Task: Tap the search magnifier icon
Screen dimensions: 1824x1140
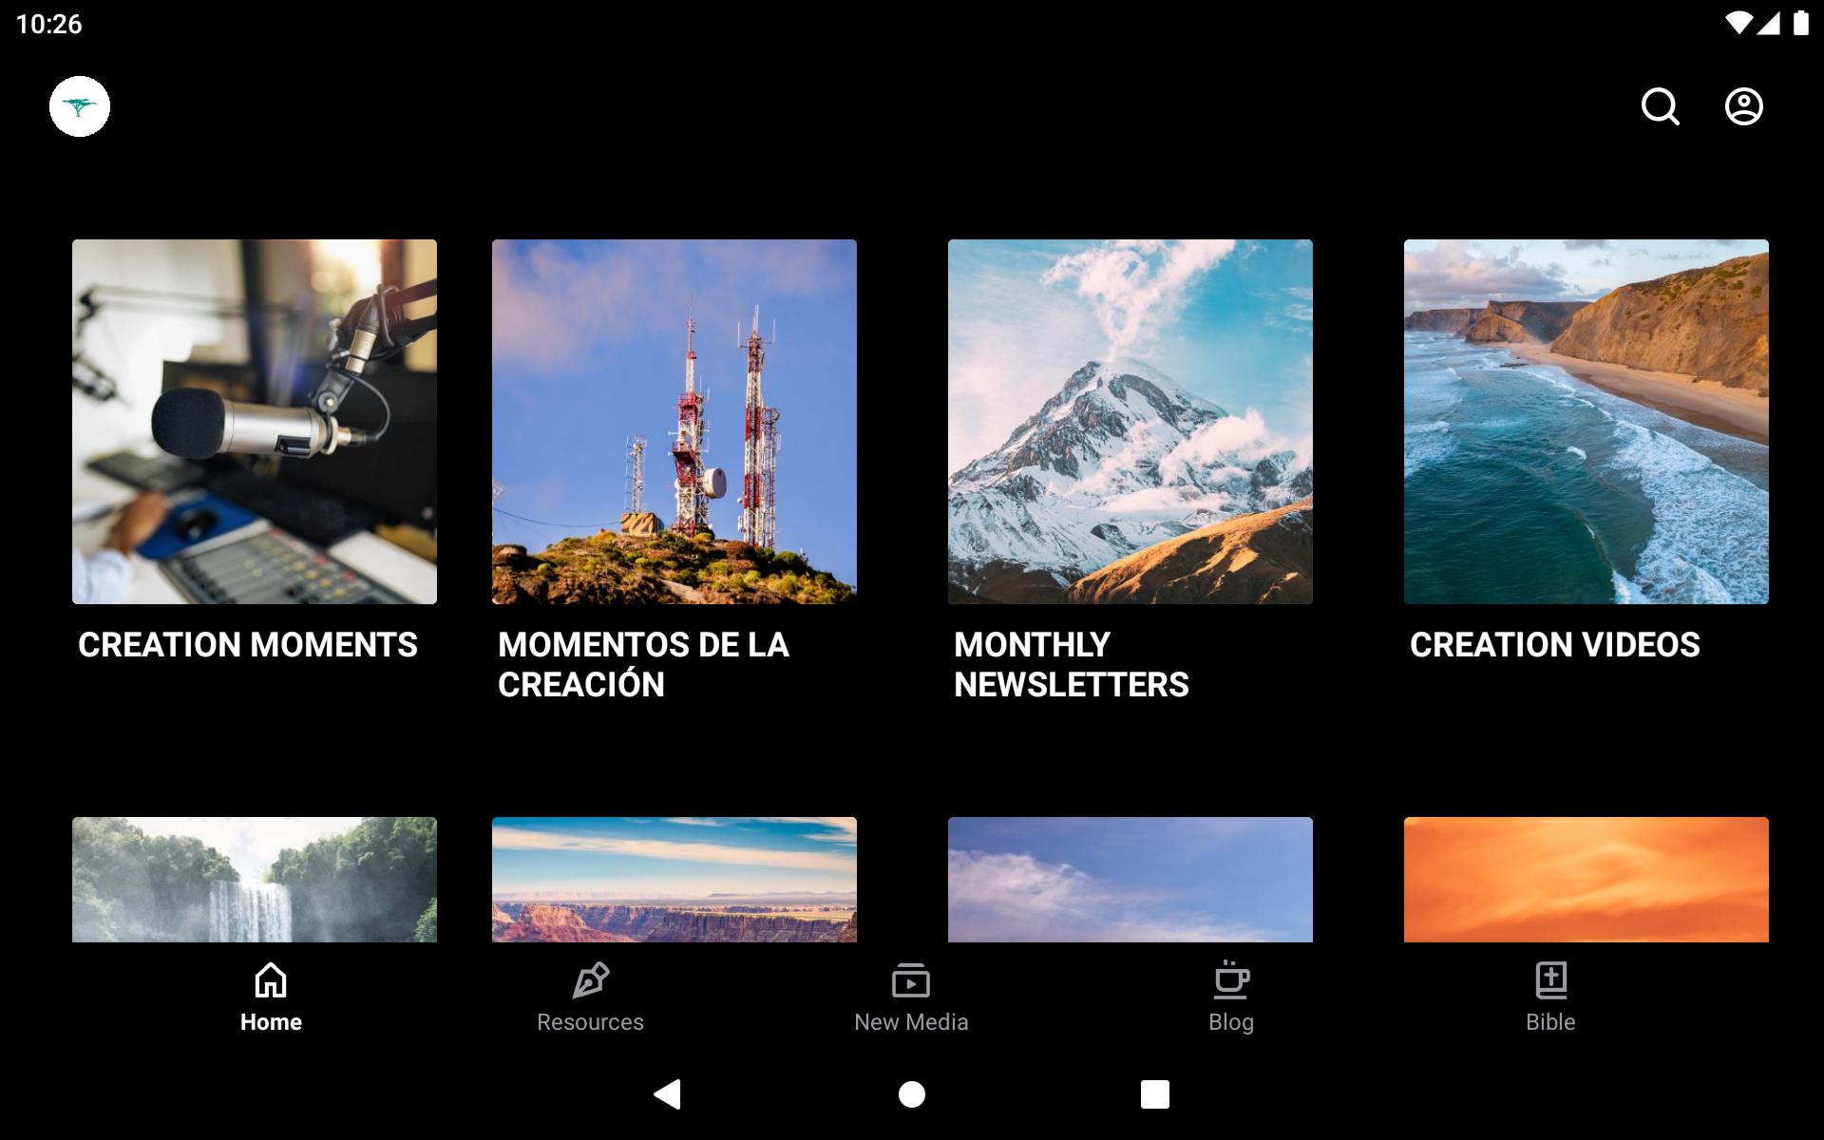Action: (1660, 106)
